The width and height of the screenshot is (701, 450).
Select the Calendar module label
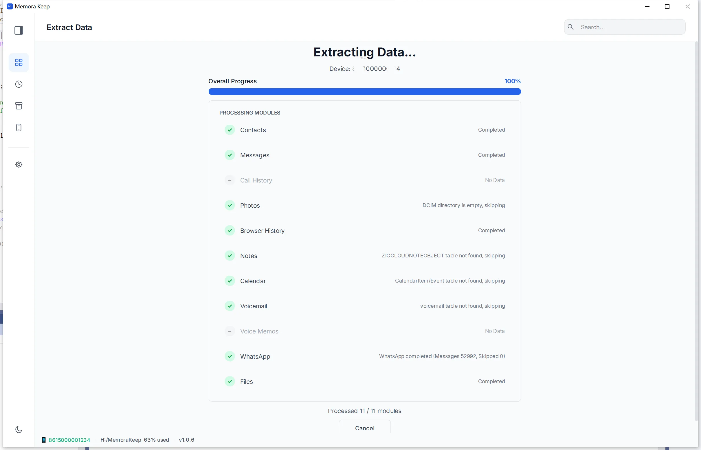tap(253, 281)
